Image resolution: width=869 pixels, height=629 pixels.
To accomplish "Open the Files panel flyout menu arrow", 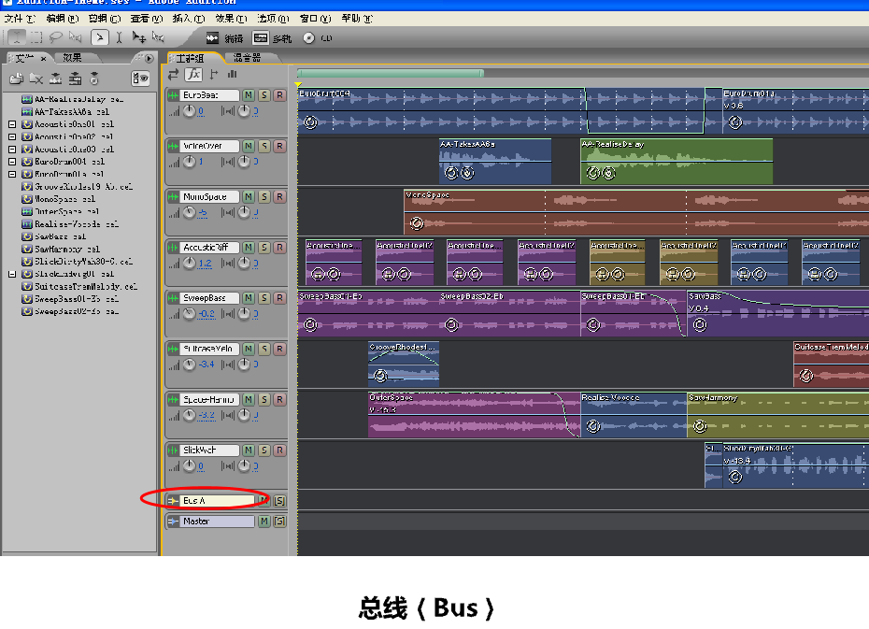I will (x=150, y=58).
